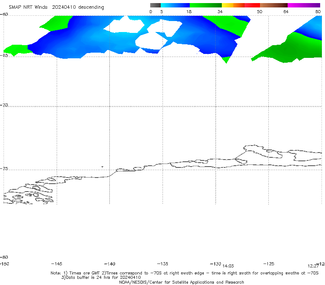This screenshot has width=325, height=285.
Task: Click the gray segment of the color bar
Action: click(155, 5)
